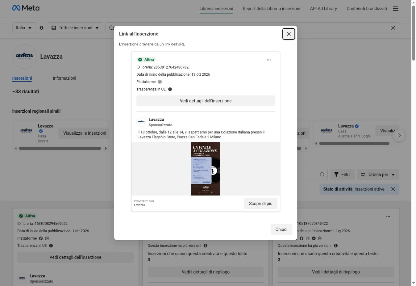Viewport: 416px width, 286px height.
Task: Open the three-dot menu on the 1 lug 2026 card
Action: (x=388, y=216)
